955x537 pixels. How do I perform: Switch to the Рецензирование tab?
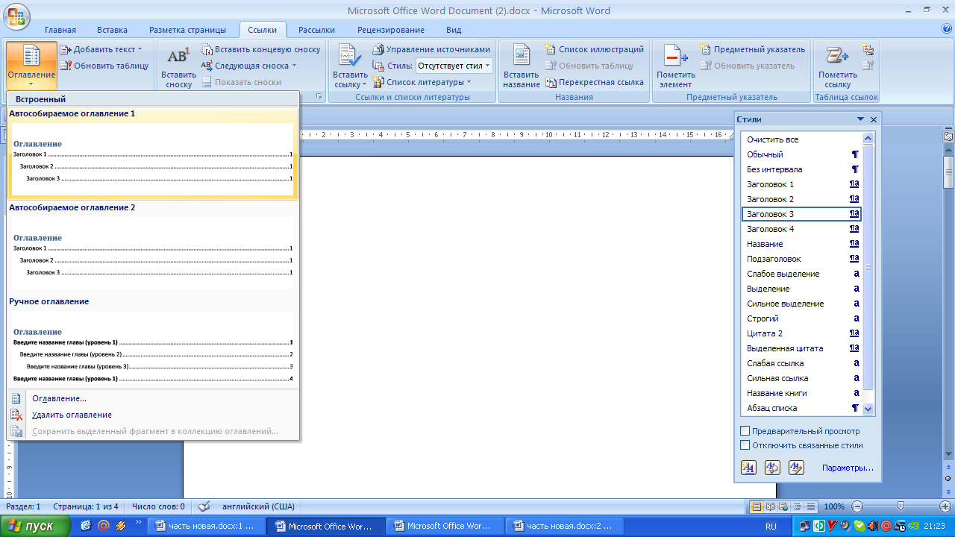391,30
